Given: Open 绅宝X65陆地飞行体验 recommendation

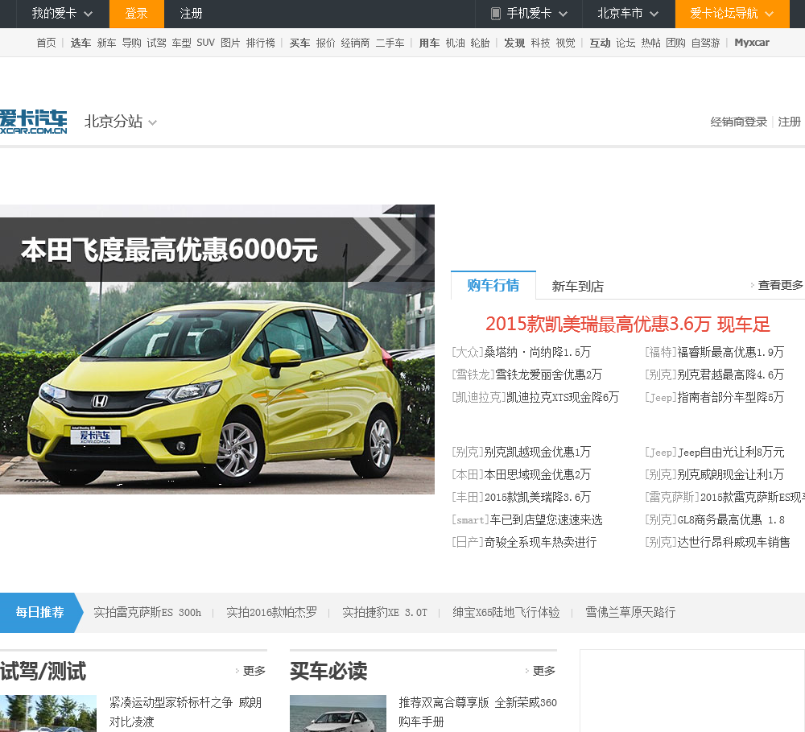Looking at the screenshot, I should (x=506, y=612).
